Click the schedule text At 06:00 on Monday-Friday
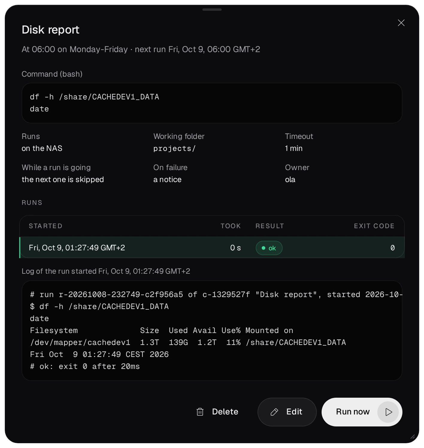This screenshot has height=448, width=424. [75, 49]
